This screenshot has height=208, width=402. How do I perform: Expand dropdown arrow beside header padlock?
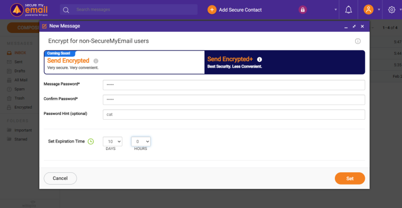tap(335, 10)
